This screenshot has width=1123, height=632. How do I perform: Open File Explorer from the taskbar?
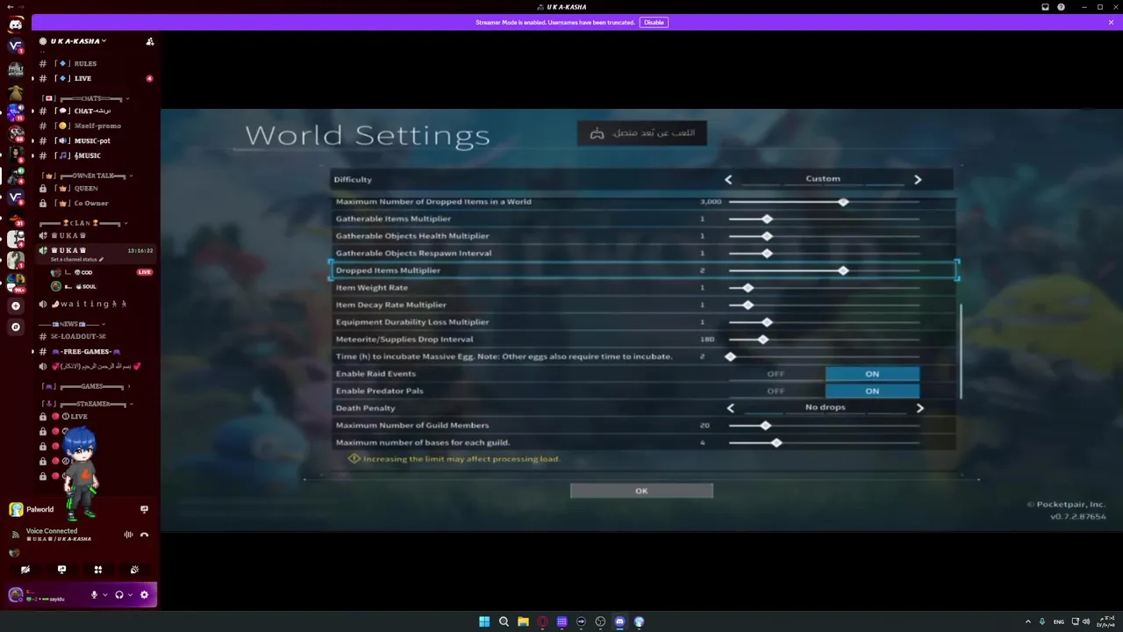click(523, 621)
